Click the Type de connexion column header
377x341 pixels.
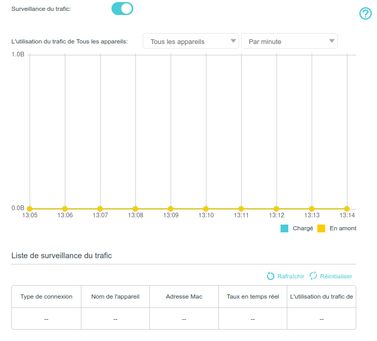coord(46,296)
